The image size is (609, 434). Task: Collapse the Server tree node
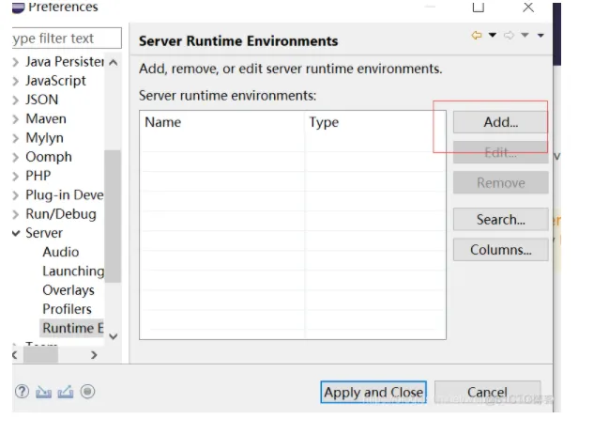point(16,233)
